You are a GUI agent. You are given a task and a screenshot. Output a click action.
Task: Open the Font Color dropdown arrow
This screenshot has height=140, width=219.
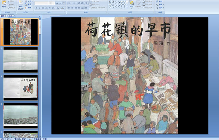point(65,8)
